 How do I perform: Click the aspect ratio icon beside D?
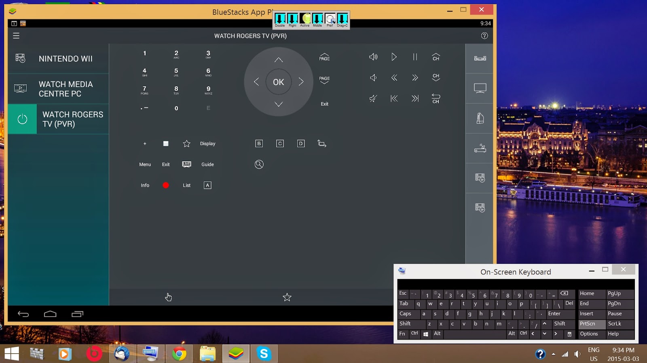(322, 144)
